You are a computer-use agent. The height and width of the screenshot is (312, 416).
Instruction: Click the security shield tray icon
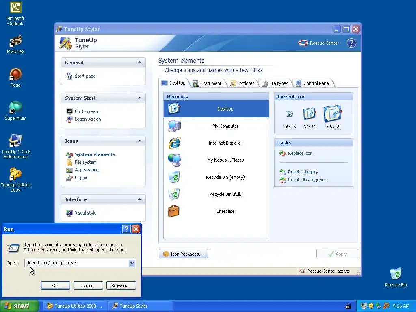pyautogui.click(x=371, y=306)
